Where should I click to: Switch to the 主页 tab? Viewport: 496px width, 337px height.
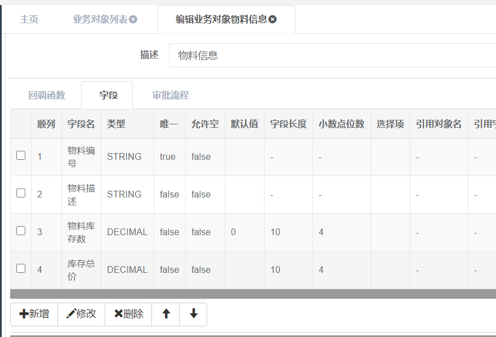tap(29, 19)
